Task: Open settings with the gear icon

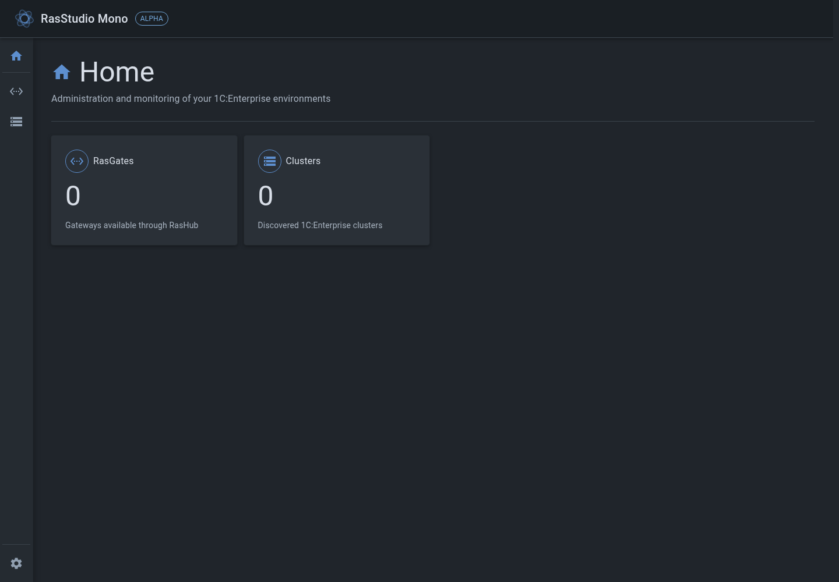Action: pos(16,563)
